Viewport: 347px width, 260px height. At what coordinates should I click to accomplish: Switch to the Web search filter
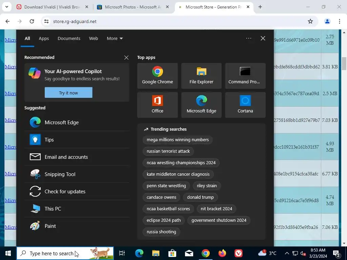point(94,39)
